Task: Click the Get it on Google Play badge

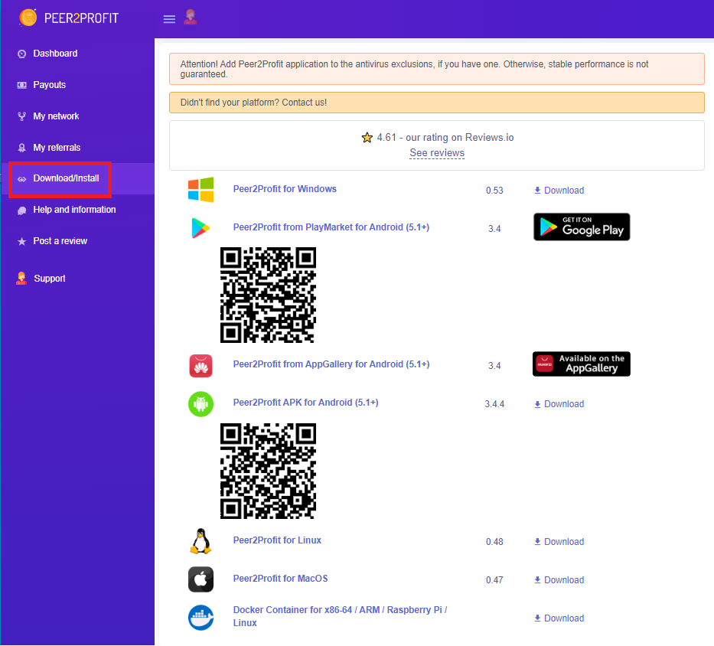Action: 582,227
